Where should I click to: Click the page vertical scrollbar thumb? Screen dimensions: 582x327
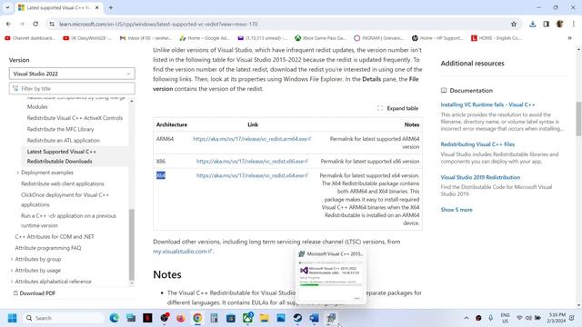tap(578, 119)
